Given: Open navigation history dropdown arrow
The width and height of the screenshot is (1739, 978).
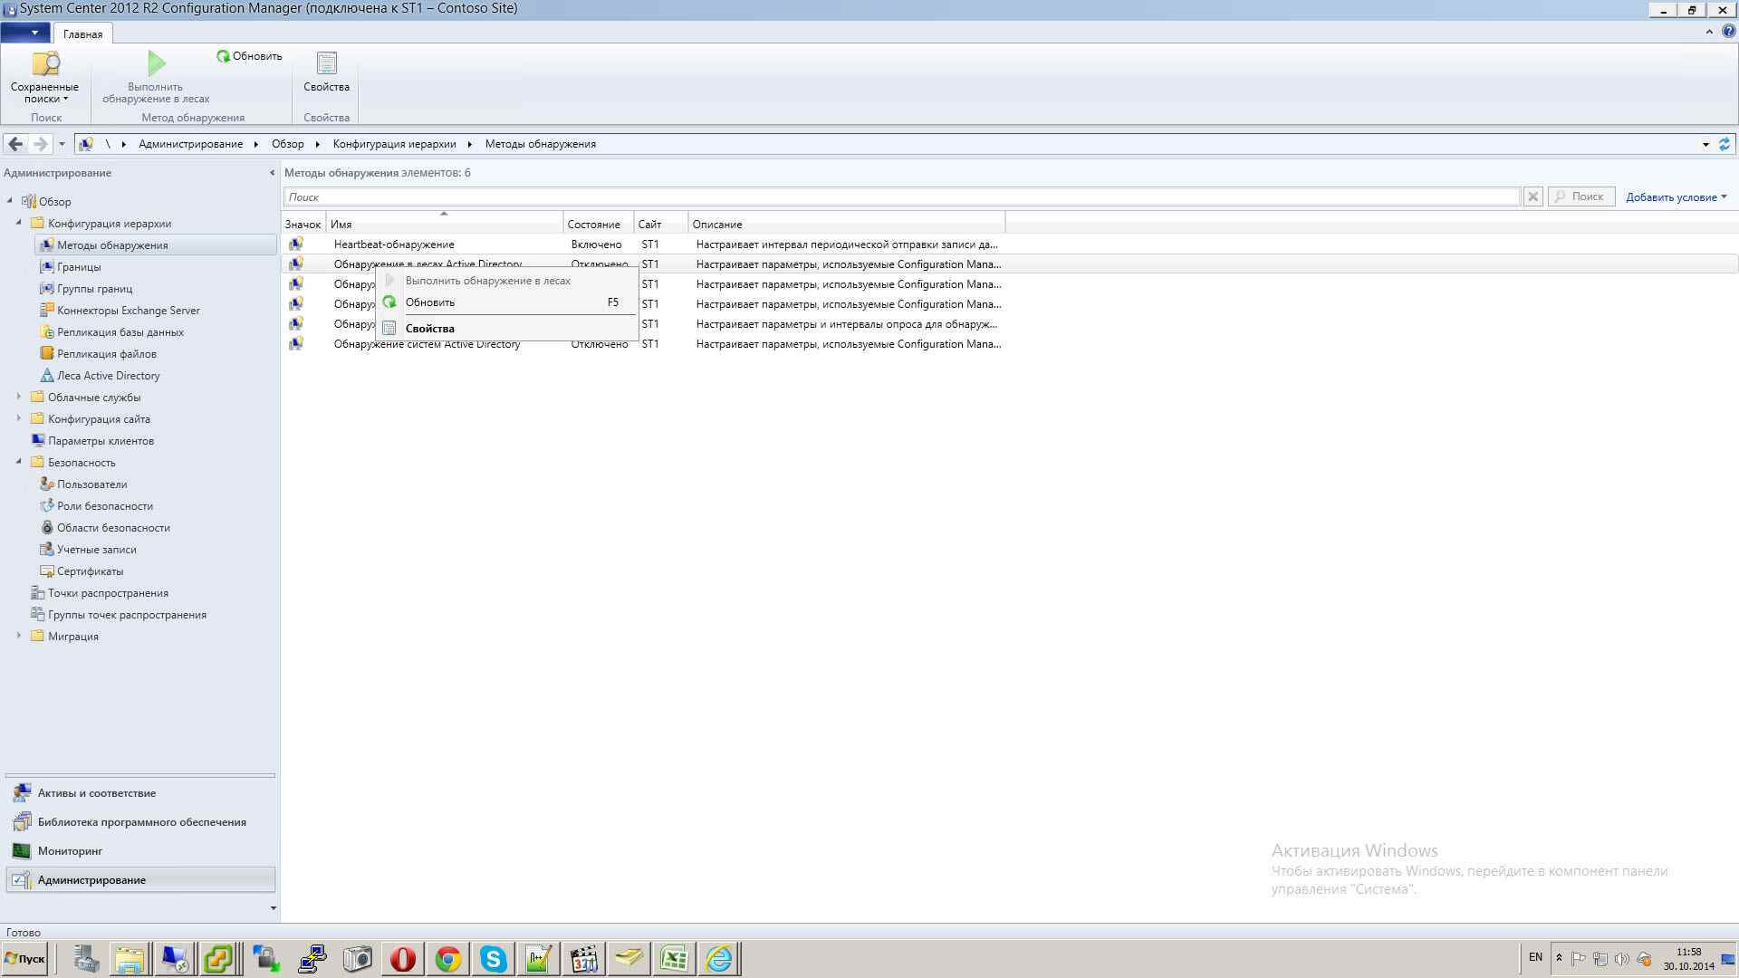Looking at the screenshot, I should click(x=62, y=144).
